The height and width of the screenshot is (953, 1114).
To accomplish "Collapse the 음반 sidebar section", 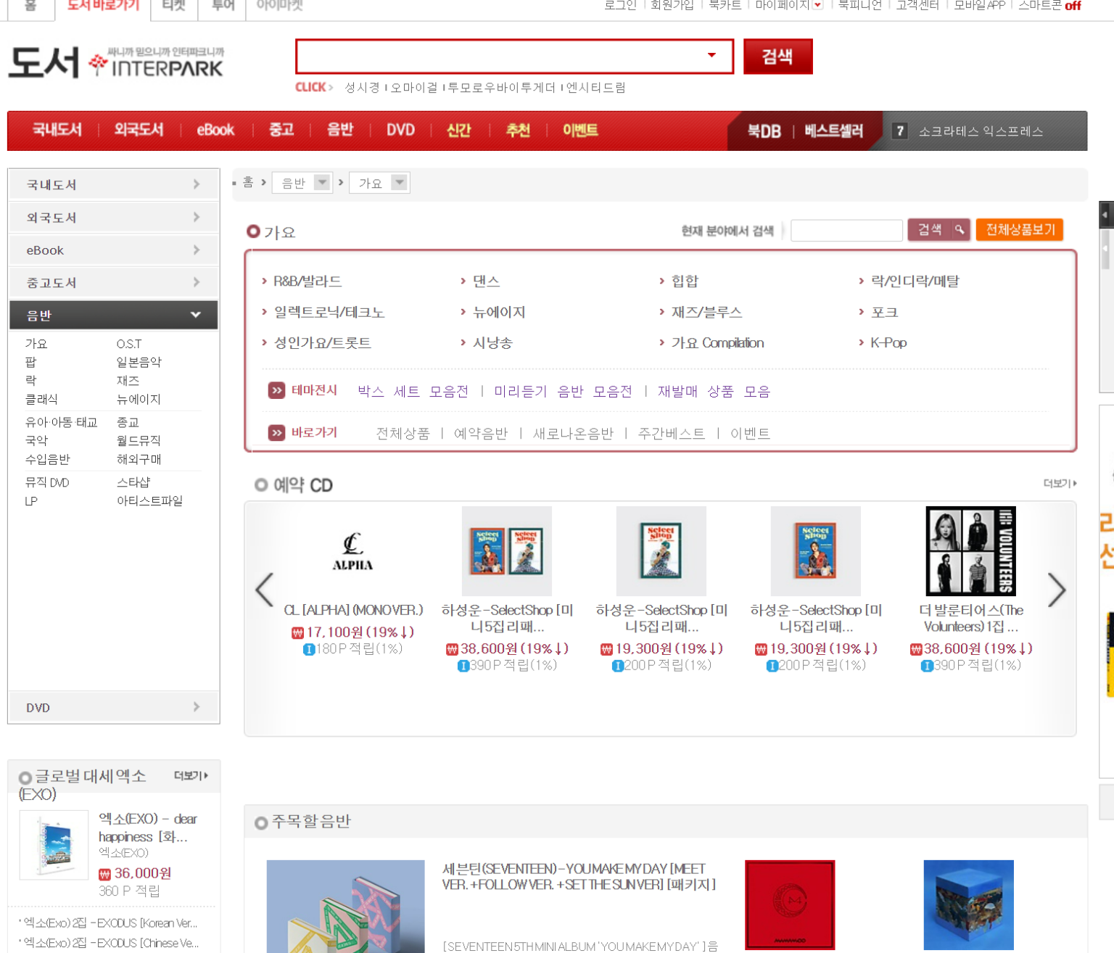I will pos(195,315).
